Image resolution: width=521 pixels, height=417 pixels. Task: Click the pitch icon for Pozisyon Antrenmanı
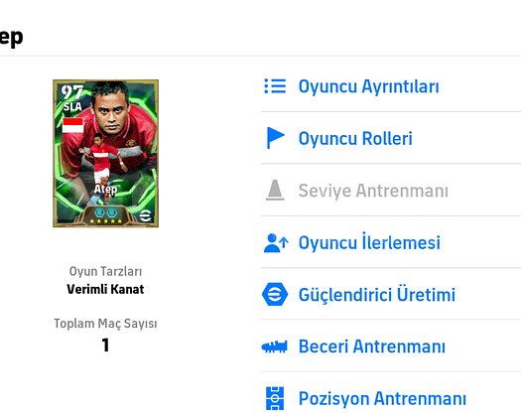[275, 398]
